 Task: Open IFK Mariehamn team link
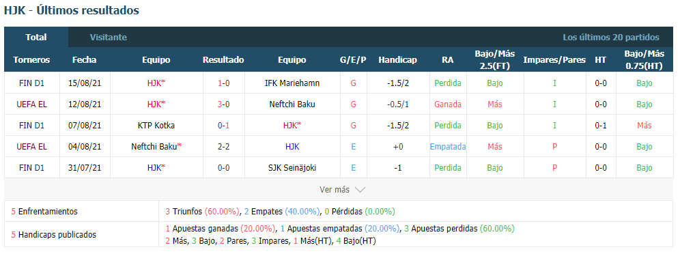[x=292, y=83]
